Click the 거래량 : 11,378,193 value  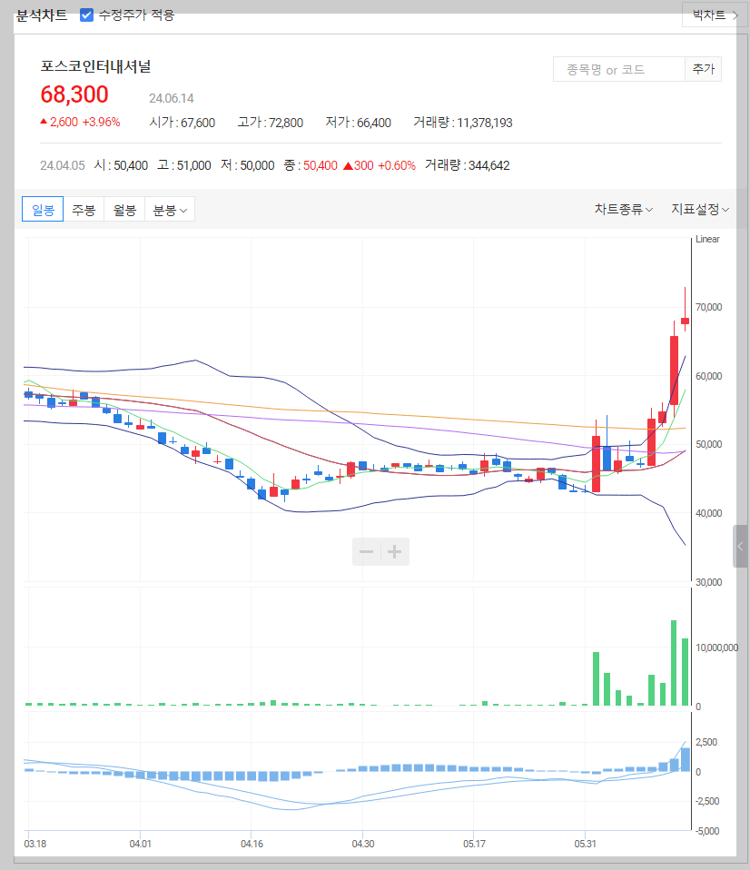pyautogui.click(x=463, y=122)
